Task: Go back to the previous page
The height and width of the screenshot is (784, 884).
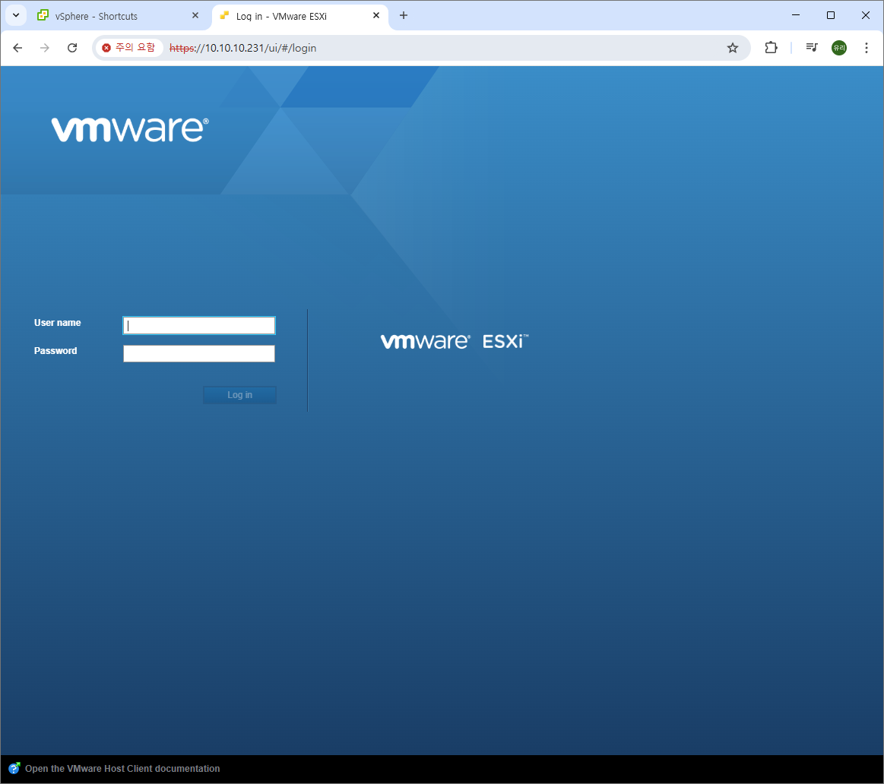Action: [17, 48]
